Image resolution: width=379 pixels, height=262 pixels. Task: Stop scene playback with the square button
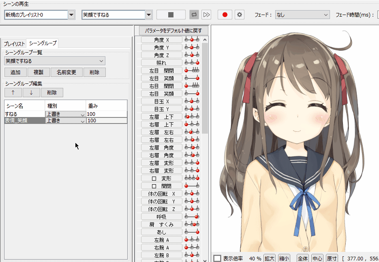click(171, 15)
